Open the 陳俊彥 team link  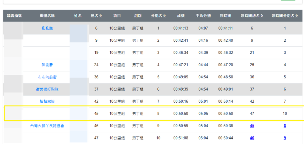47,65
